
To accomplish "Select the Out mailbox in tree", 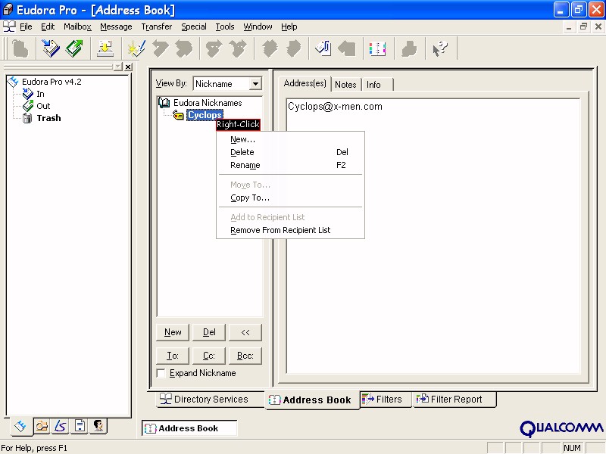I will 43,106.
